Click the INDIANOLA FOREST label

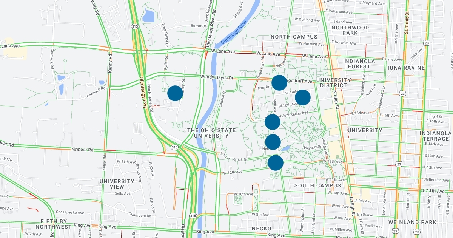pos(359,63)
